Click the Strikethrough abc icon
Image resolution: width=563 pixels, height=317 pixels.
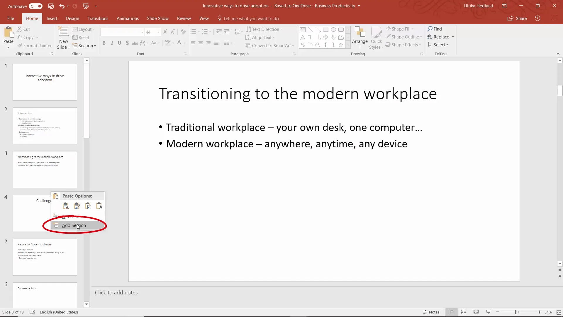[x=135, y=43]
